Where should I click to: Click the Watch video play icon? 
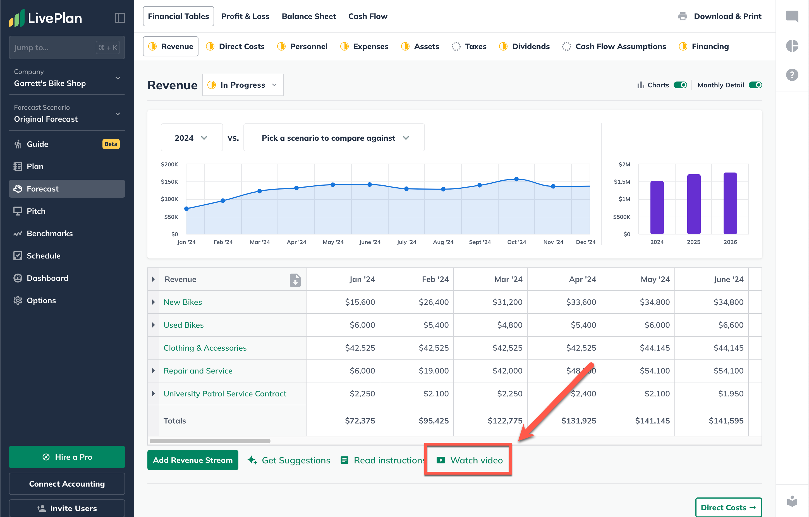(441, 460)
